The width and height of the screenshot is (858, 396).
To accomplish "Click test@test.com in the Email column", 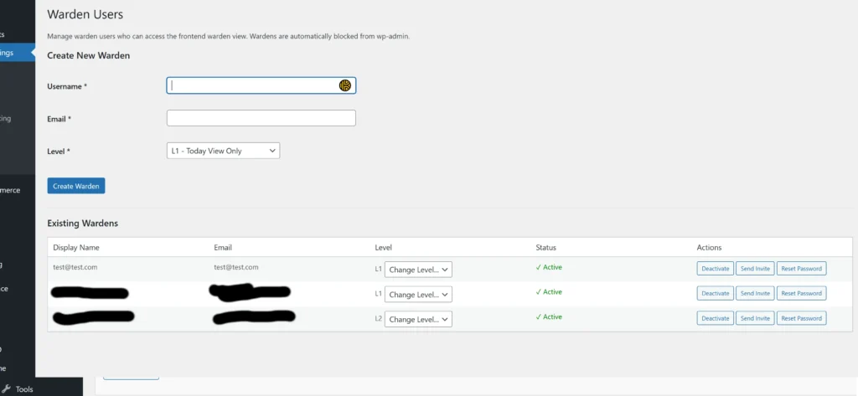I will (x=236, y=267).
